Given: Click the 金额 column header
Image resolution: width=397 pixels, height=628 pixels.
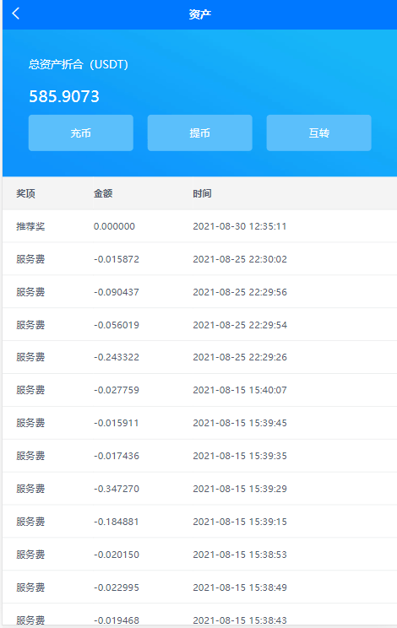Looking at the screenshot, I should click(103, 194).
